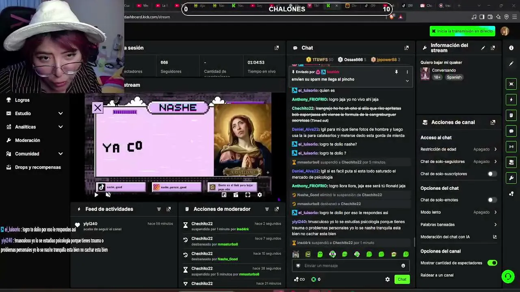Image resolution: width=520 pixels, height=292 pixels.
Task: Pop out the Chat panel
Action: (406, 48)
